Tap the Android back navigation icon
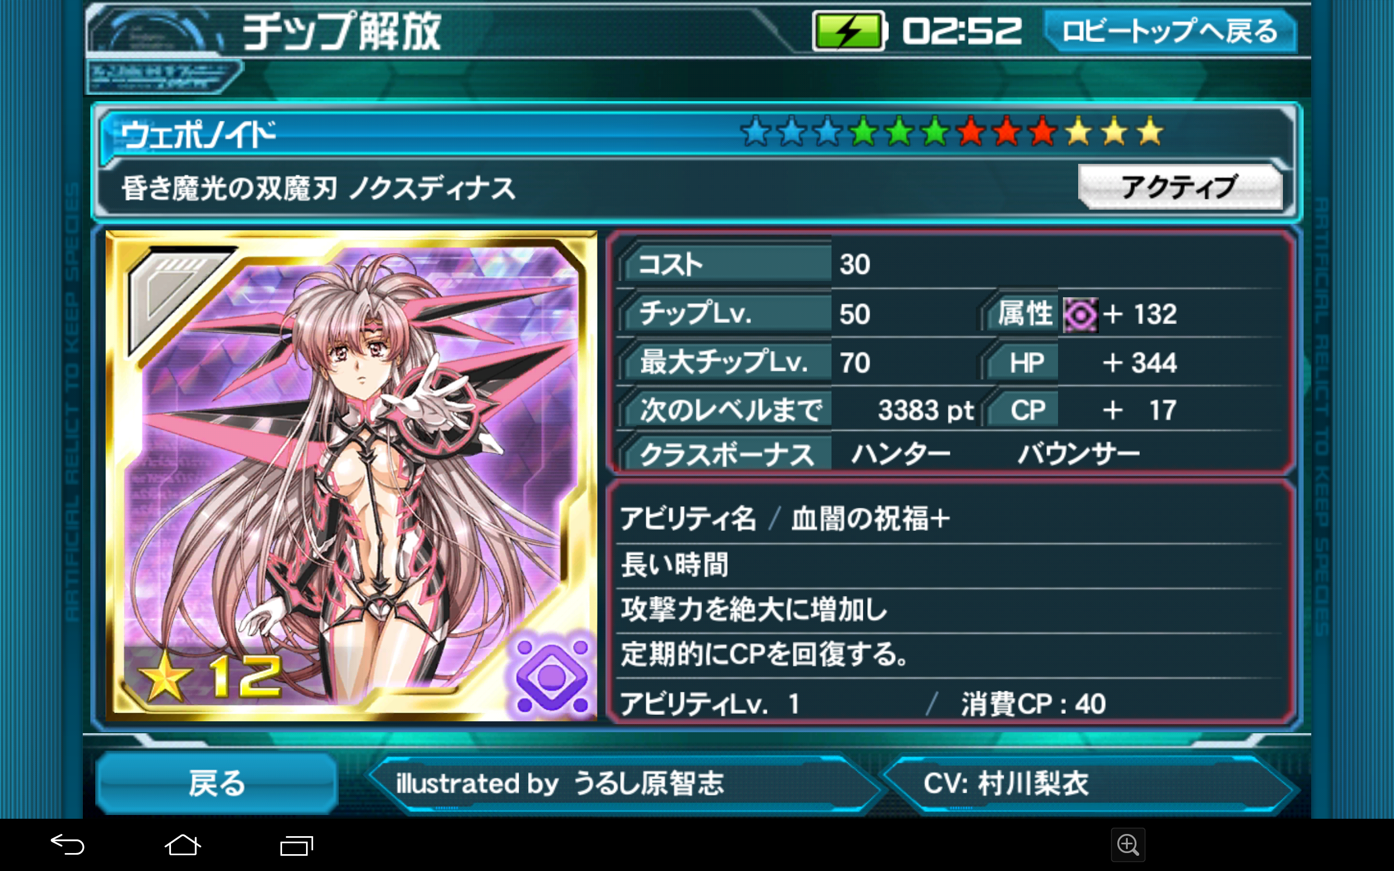The height and width of the screenshot is (871, 1394). [68, 845]
